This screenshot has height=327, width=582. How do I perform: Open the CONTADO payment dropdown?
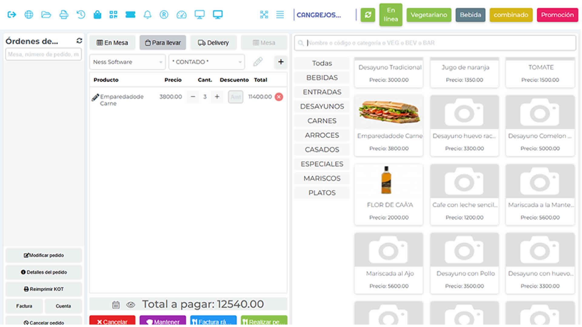[206, 62]
